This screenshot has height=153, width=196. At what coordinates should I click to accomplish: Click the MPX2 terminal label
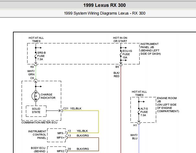(x=61, y=151)
